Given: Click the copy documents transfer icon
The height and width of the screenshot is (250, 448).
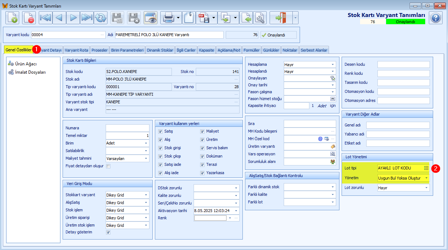Looking at the screenshot, I should (226, 17).
